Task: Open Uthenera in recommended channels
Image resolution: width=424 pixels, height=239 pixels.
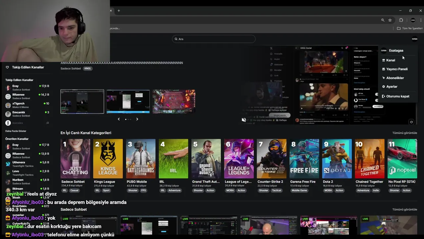Action: (27, 164)
